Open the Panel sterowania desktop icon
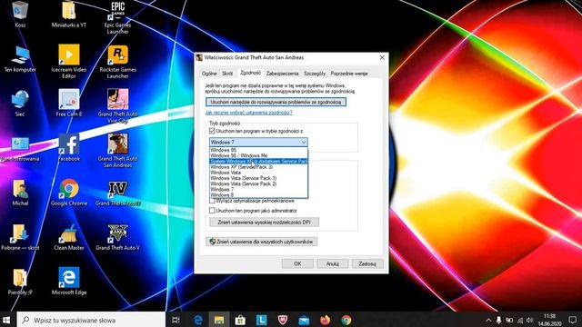Viewport: 582px width, 327px height. pyautogui.click(x=20, y=149)
